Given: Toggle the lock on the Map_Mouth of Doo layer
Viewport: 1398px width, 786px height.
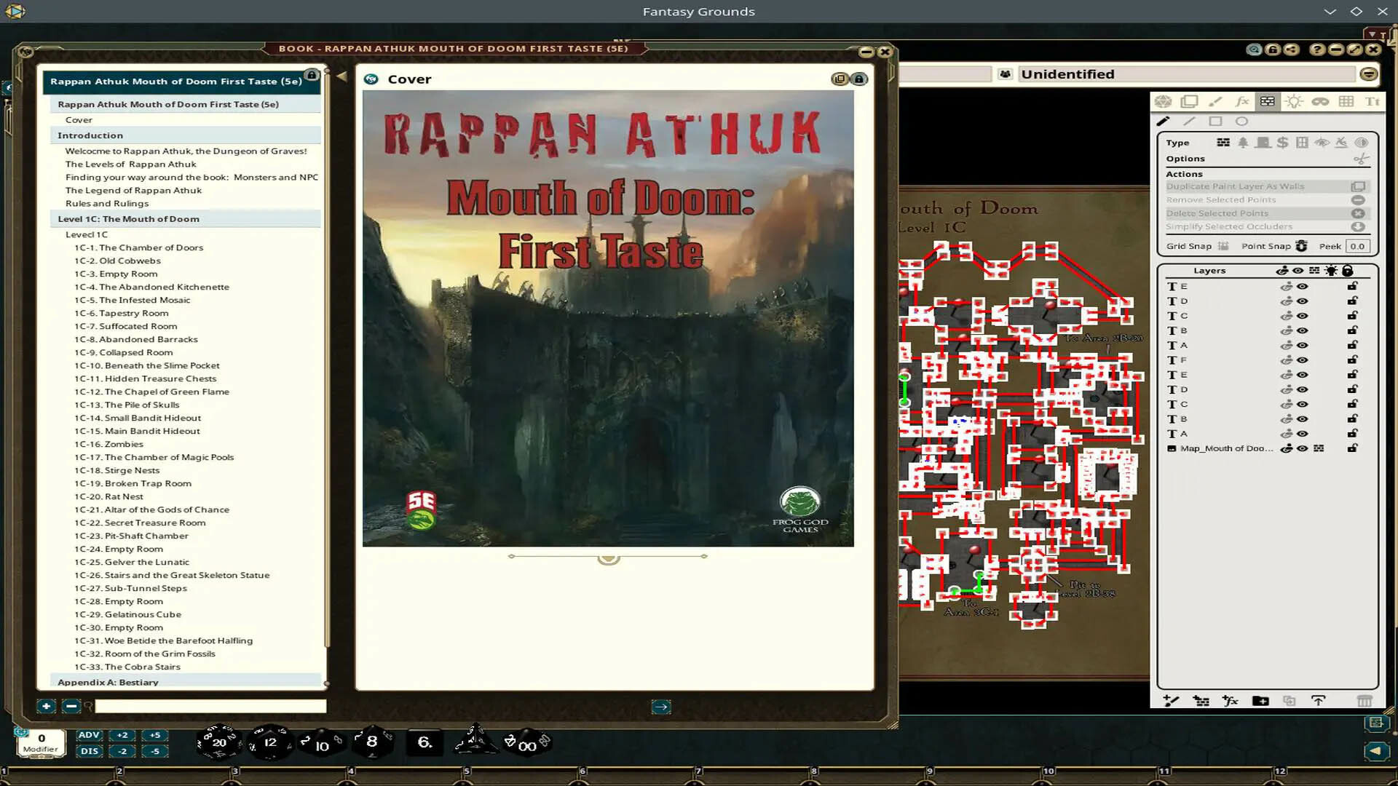Looking at the screenshot, I should pyautogui.click(x=1354, y=448).
